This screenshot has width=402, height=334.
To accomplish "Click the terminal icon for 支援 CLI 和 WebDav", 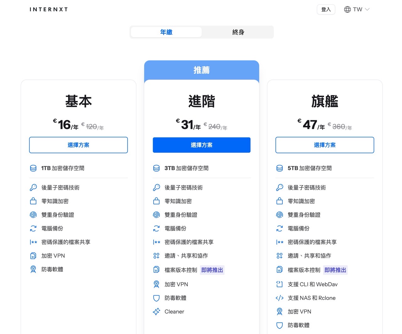I will pos(280,284).
